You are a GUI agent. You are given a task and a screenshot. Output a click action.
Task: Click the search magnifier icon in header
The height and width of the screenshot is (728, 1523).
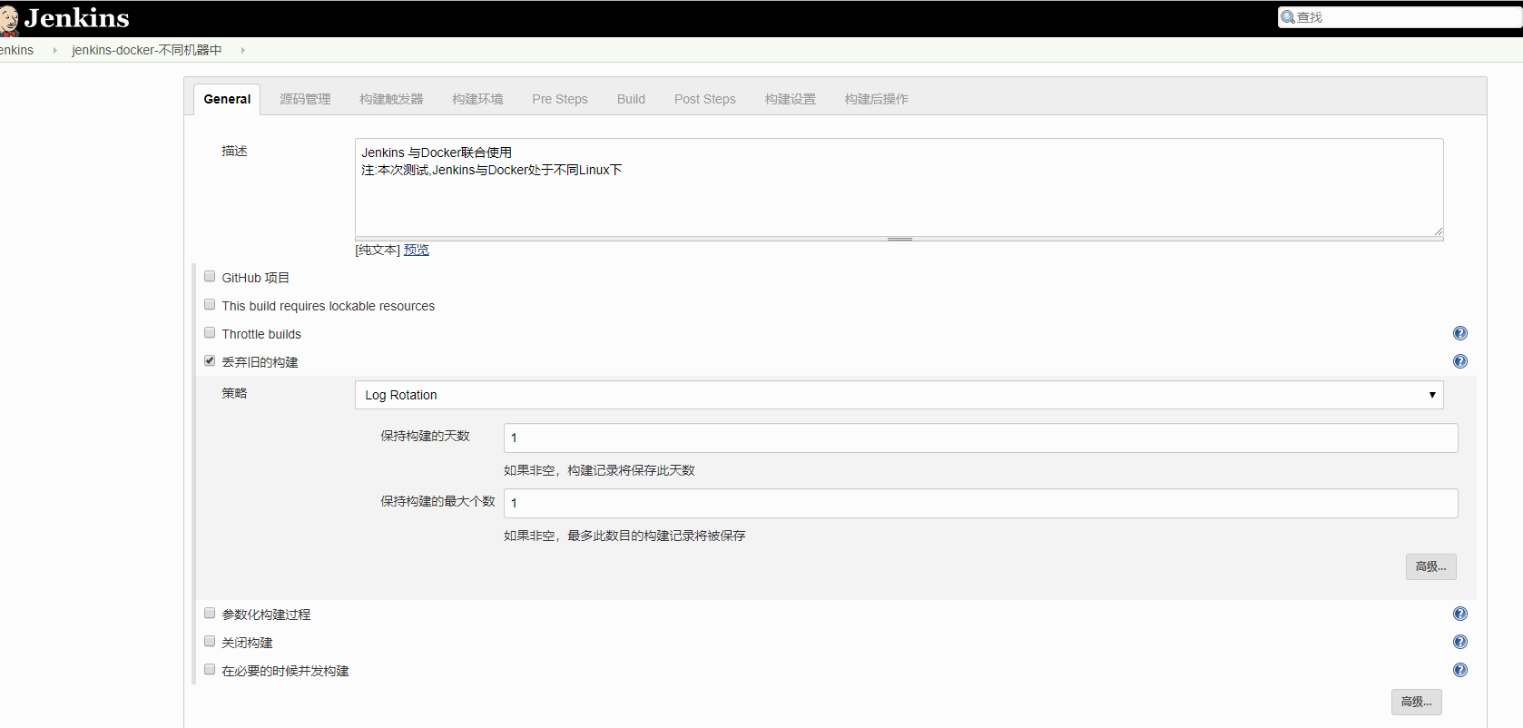(x=1287, y=17)
